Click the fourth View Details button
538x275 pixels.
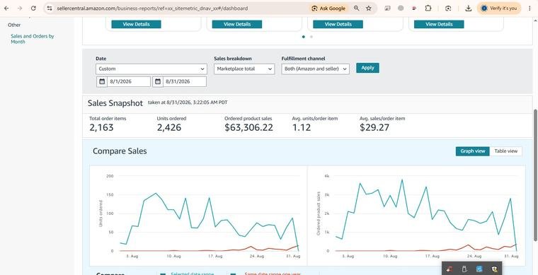click(439, 24)
